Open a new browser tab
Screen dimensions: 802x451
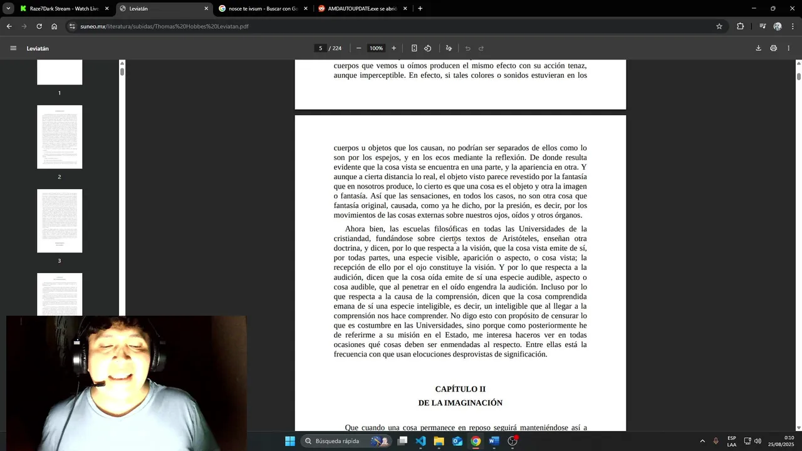coord(420,9)
